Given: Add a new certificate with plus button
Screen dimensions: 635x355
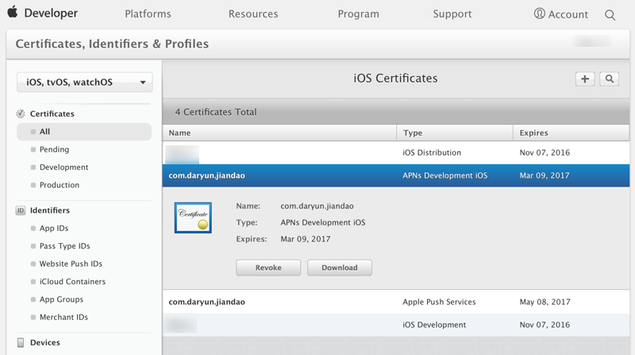Looking at the screenshot, I should click(585, 79).
